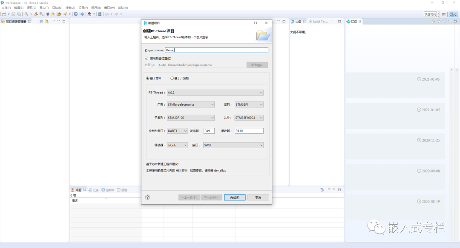Switch to the 任务 tab in bottom panel
Image resolution: width=460 pixels, height=248 pixels.
pyautogui.click(x=94, y=190)
